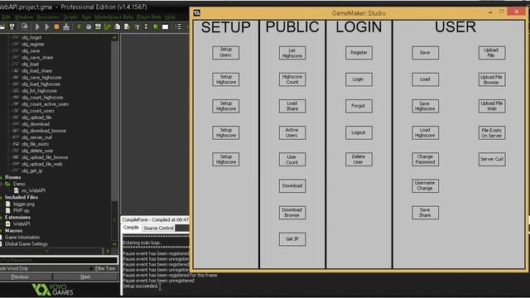Image resolution: width=530 pixels, height=298 pixels.
Task: Click the Server Curl button
Action: tap(492, 159)
